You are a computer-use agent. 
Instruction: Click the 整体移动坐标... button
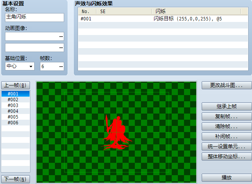(x=227, y=156)
